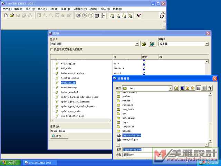
Task: Select the tutor_enabled option row
Action: [69, 92]
